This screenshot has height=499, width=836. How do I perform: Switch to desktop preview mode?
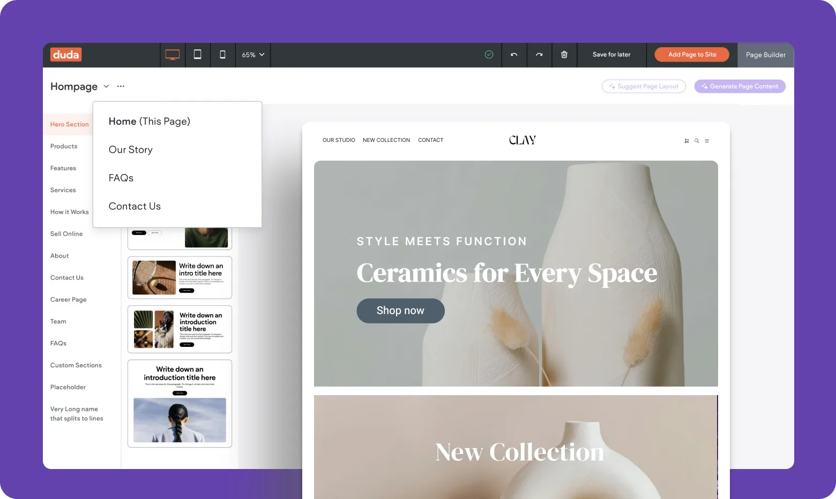173,55
